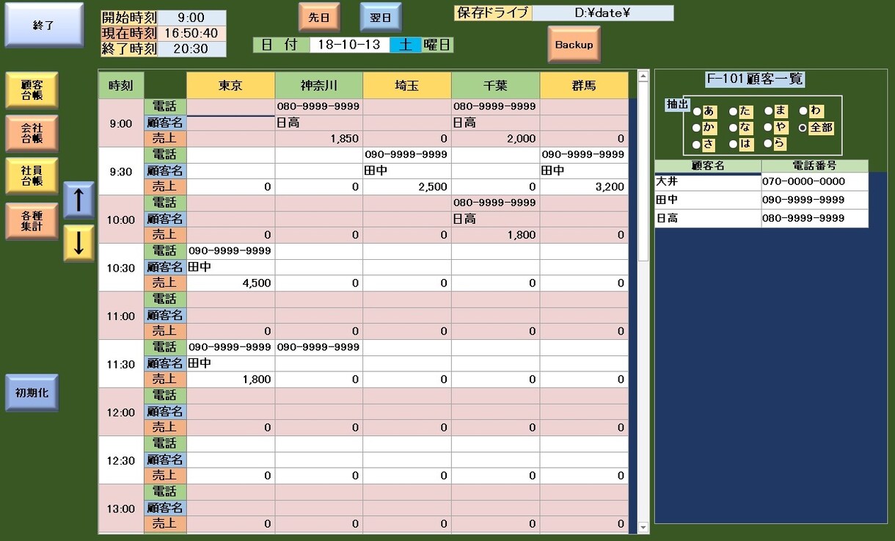This screenshot has width=895, height=541.
Task: Click the 電話番号 header in customer list
Action: pos(814,166)
